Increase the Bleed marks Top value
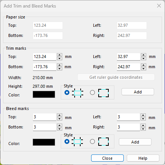Viewport: 165px width, 165px height. click(60, 115)
